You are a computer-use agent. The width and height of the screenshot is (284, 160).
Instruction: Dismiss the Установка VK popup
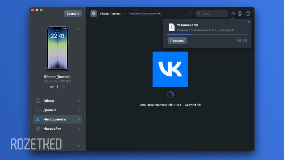[249, 22]
